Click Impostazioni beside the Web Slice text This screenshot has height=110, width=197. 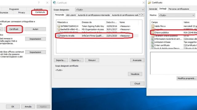[35, 52]
